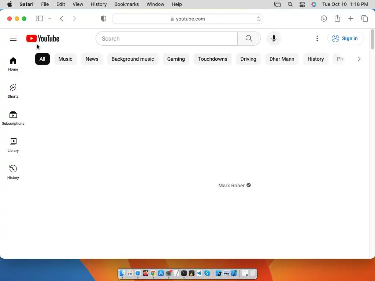Open Skype from the Dock

[x=207, y=273]
